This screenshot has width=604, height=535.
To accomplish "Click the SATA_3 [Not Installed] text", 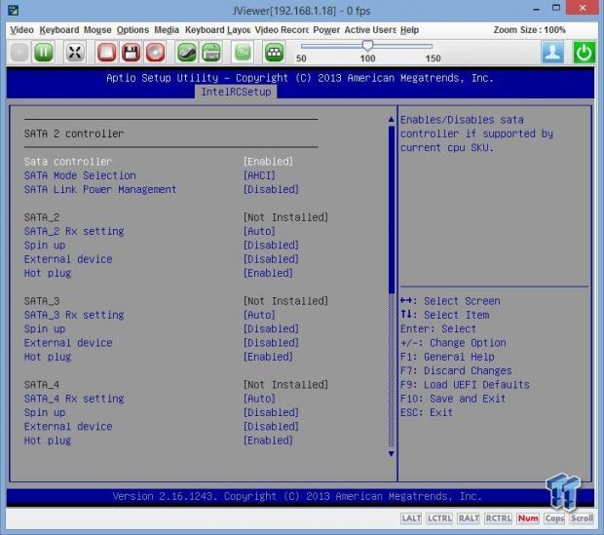I will coord(285,301).
